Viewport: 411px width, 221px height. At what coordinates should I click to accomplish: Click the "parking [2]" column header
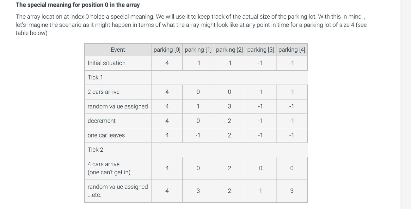(x=229, y=50)
